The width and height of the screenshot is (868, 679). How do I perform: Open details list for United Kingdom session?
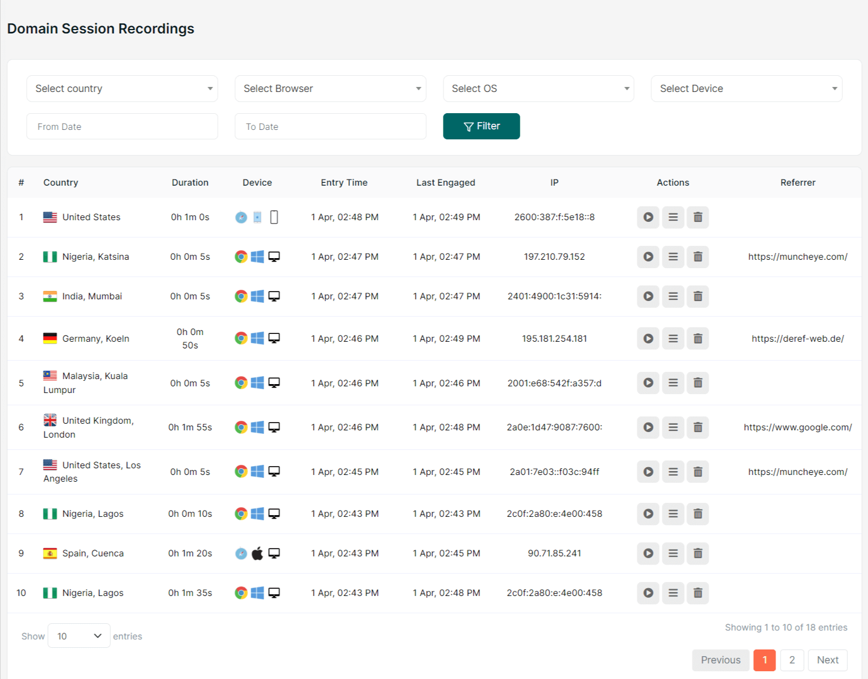click(673, 428)
